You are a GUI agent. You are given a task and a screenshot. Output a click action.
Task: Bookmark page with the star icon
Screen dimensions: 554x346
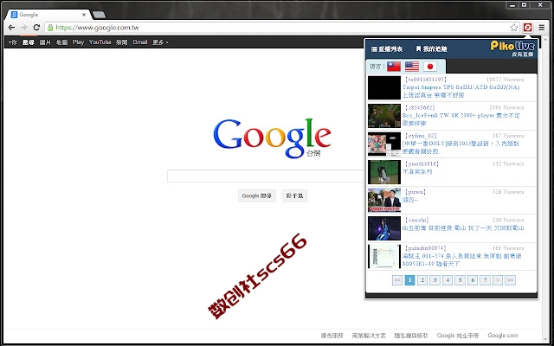coord(513,27)
